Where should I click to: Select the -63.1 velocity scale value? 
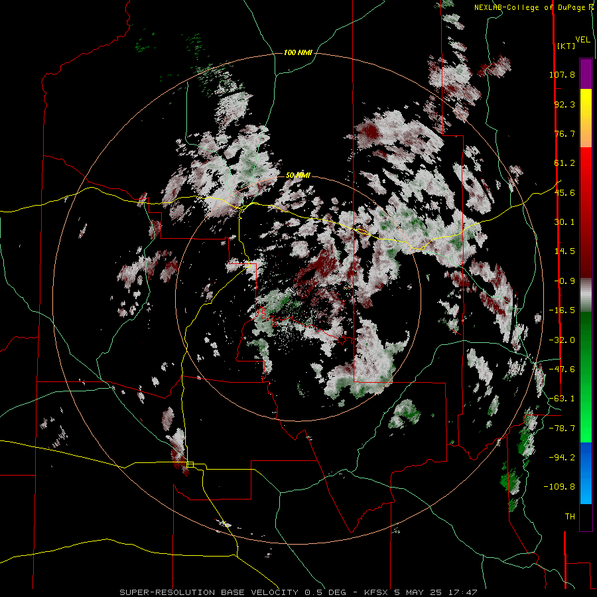[562, 399]
